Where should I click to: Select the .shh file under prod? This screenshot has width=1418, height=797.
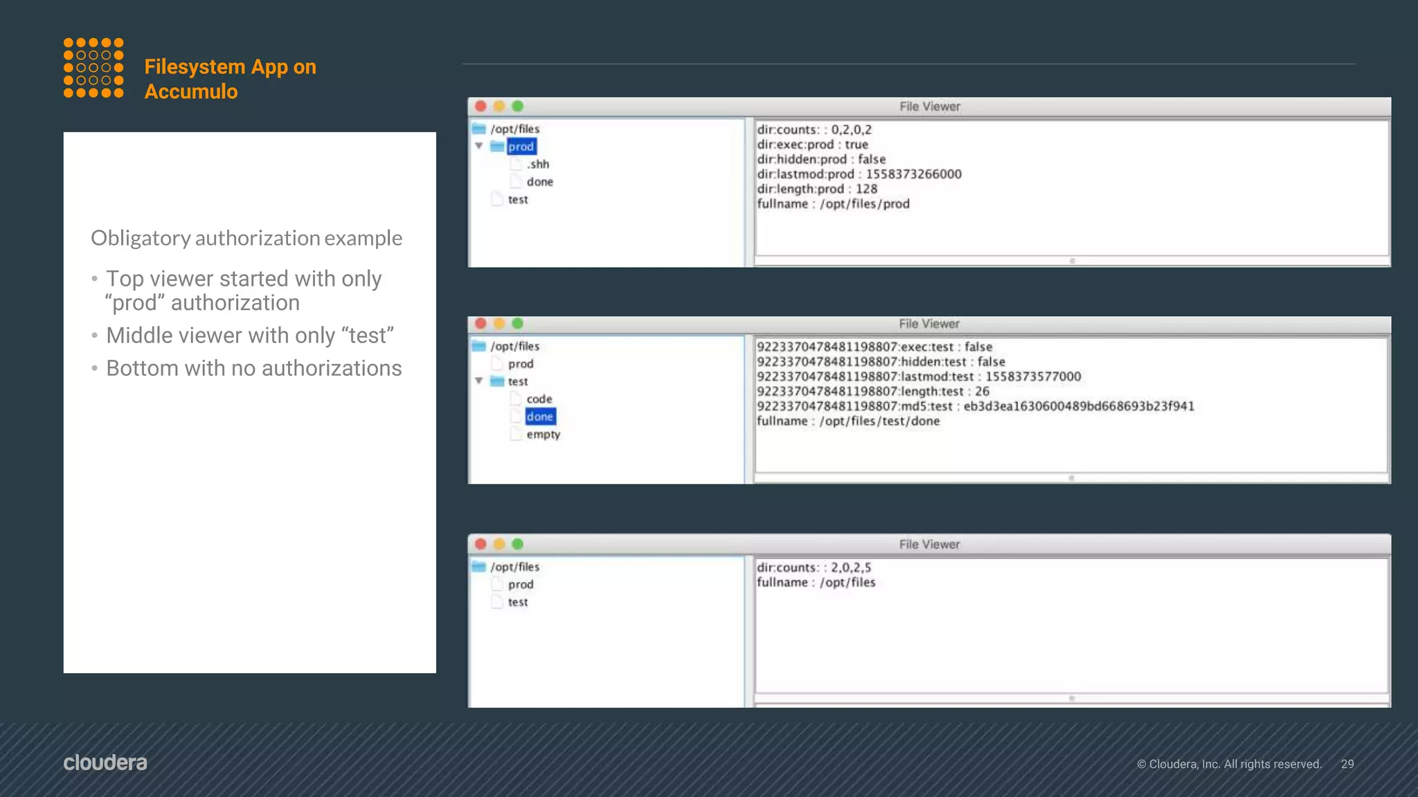538,164
